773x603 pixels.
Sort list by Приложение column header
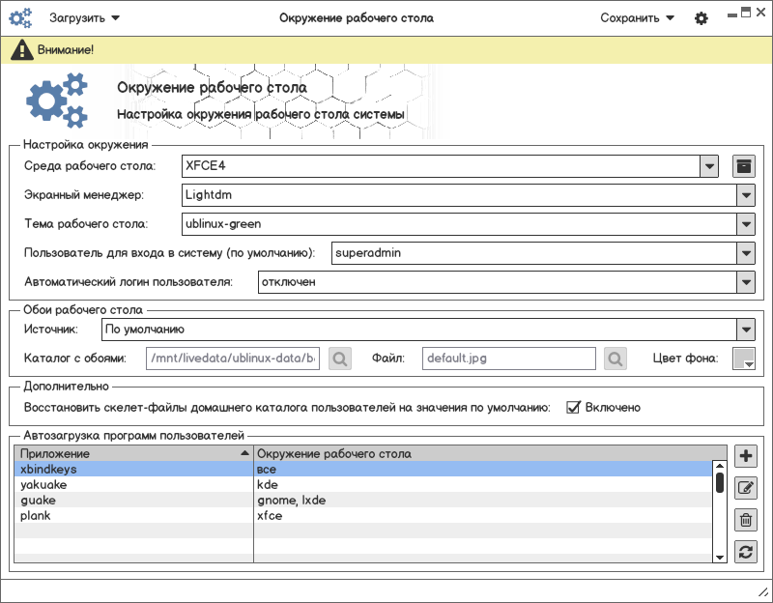[x=133, y=453]
